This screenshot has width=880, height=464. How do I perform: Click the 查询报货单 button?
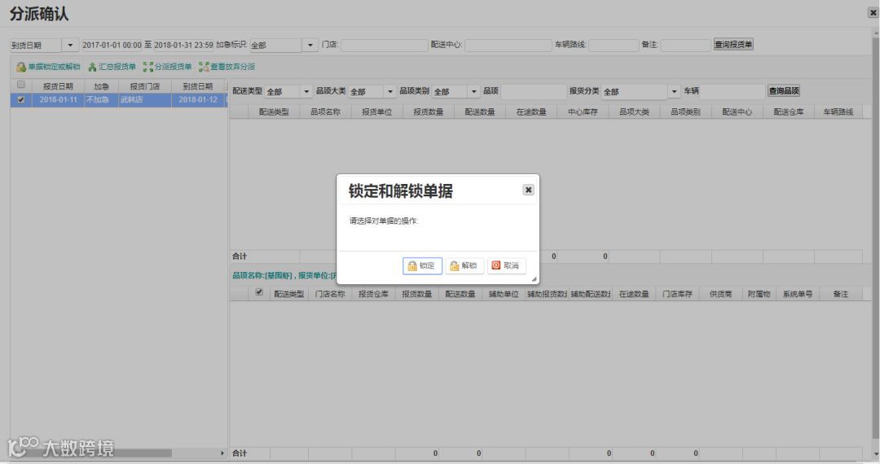tap(733, 44)
